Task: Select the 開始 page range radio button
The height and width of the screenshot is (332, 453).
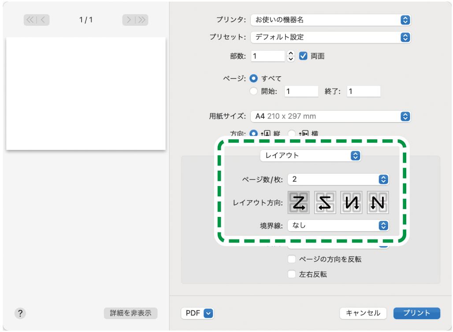Action: [x=253, y=91]
